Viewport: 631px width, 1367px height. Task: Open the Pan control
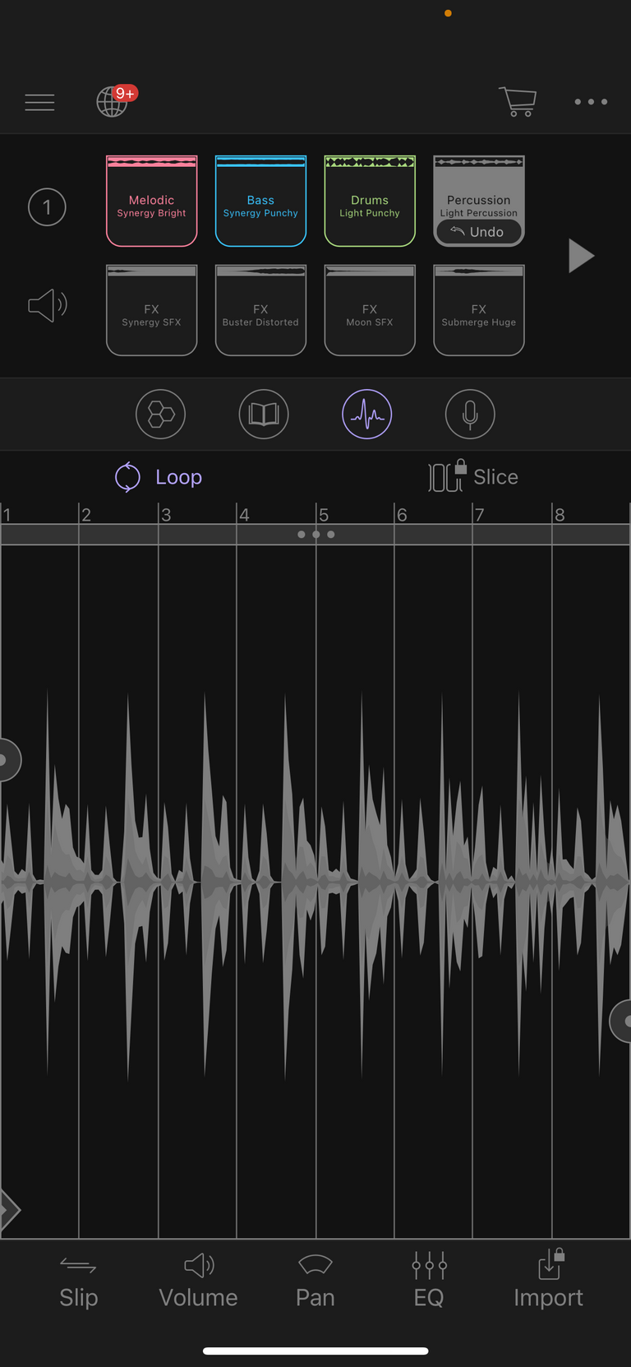[x=315, y=1281]
